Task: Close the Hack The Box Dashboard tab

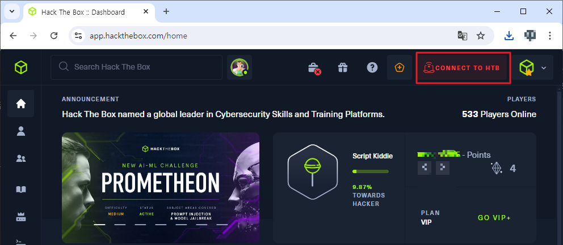Action: pyautogui.click(x=146, y=11)
